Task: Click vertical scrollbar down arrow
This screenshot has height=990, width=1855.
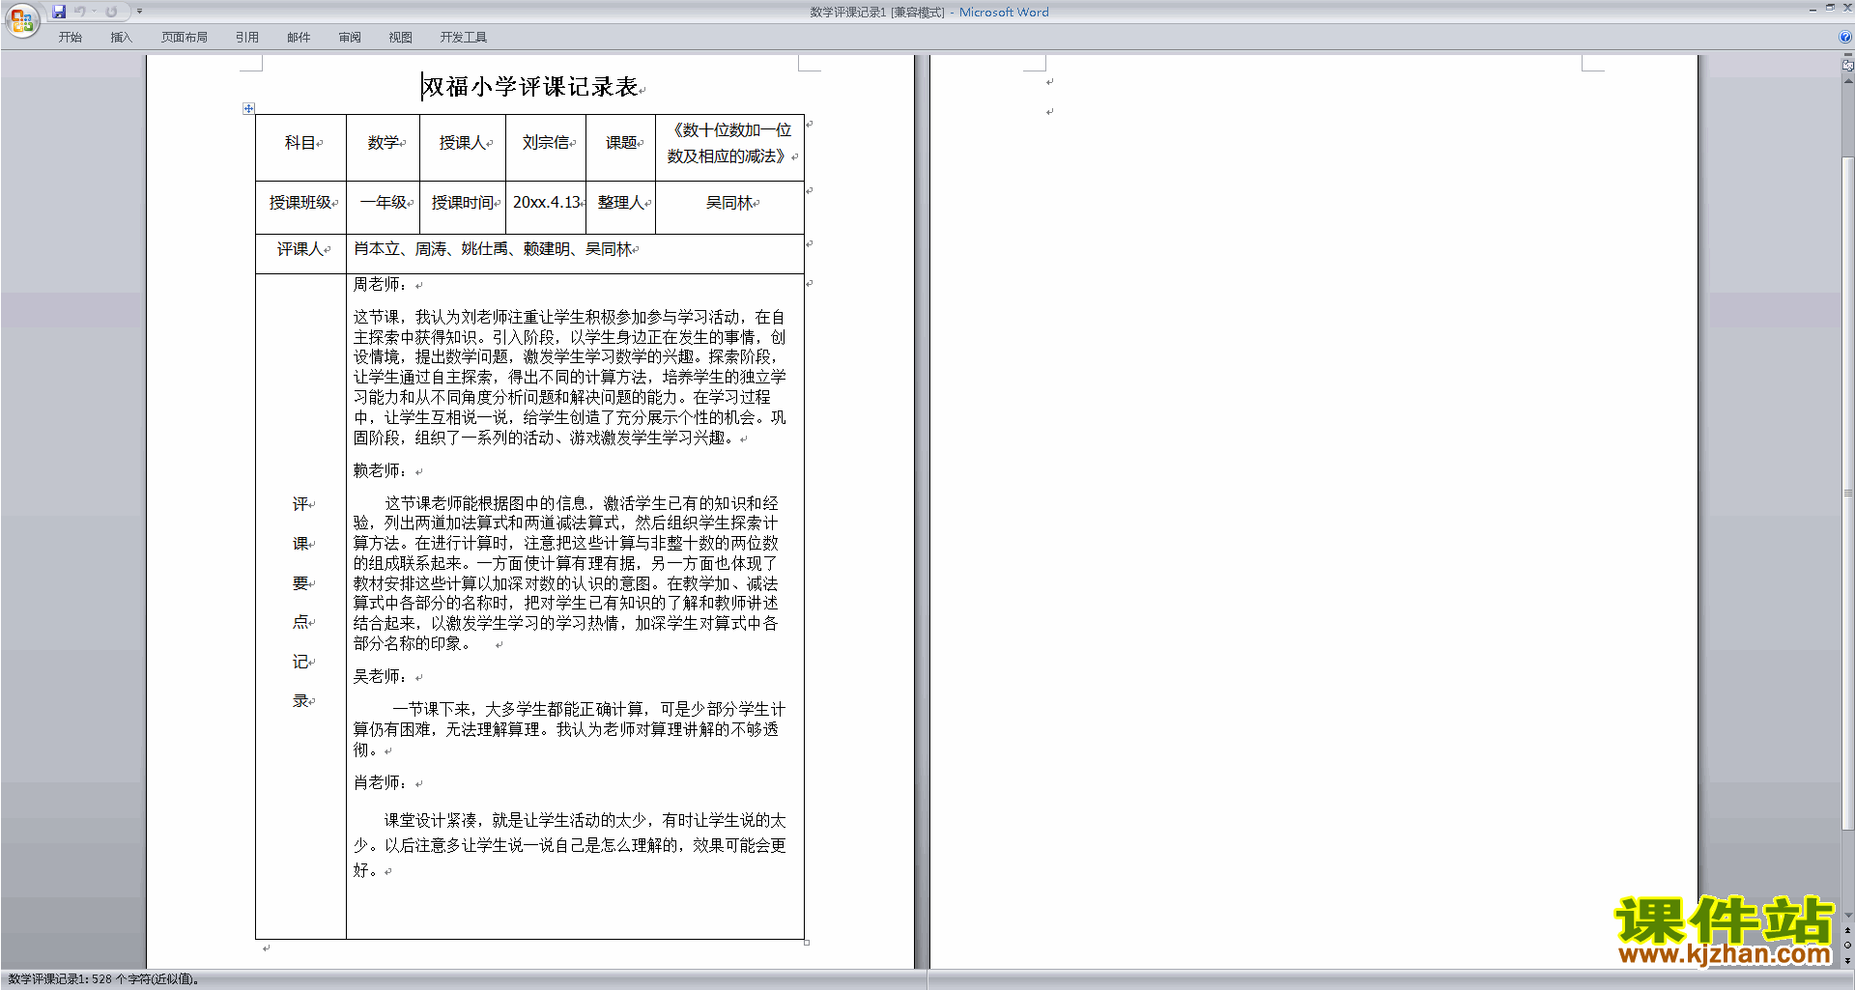Action: (1847, 916)
